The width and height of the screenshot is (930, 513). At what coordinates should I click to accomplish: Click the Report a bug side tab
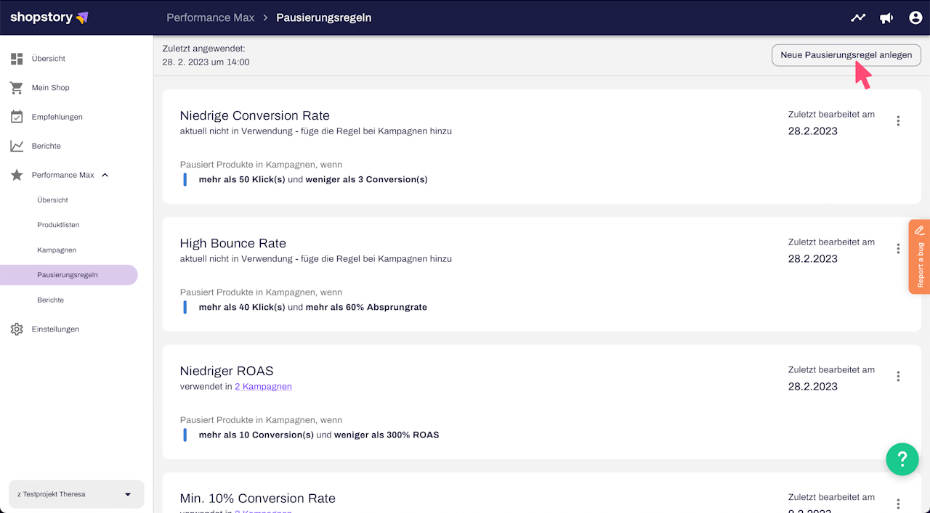pos(919,257)
